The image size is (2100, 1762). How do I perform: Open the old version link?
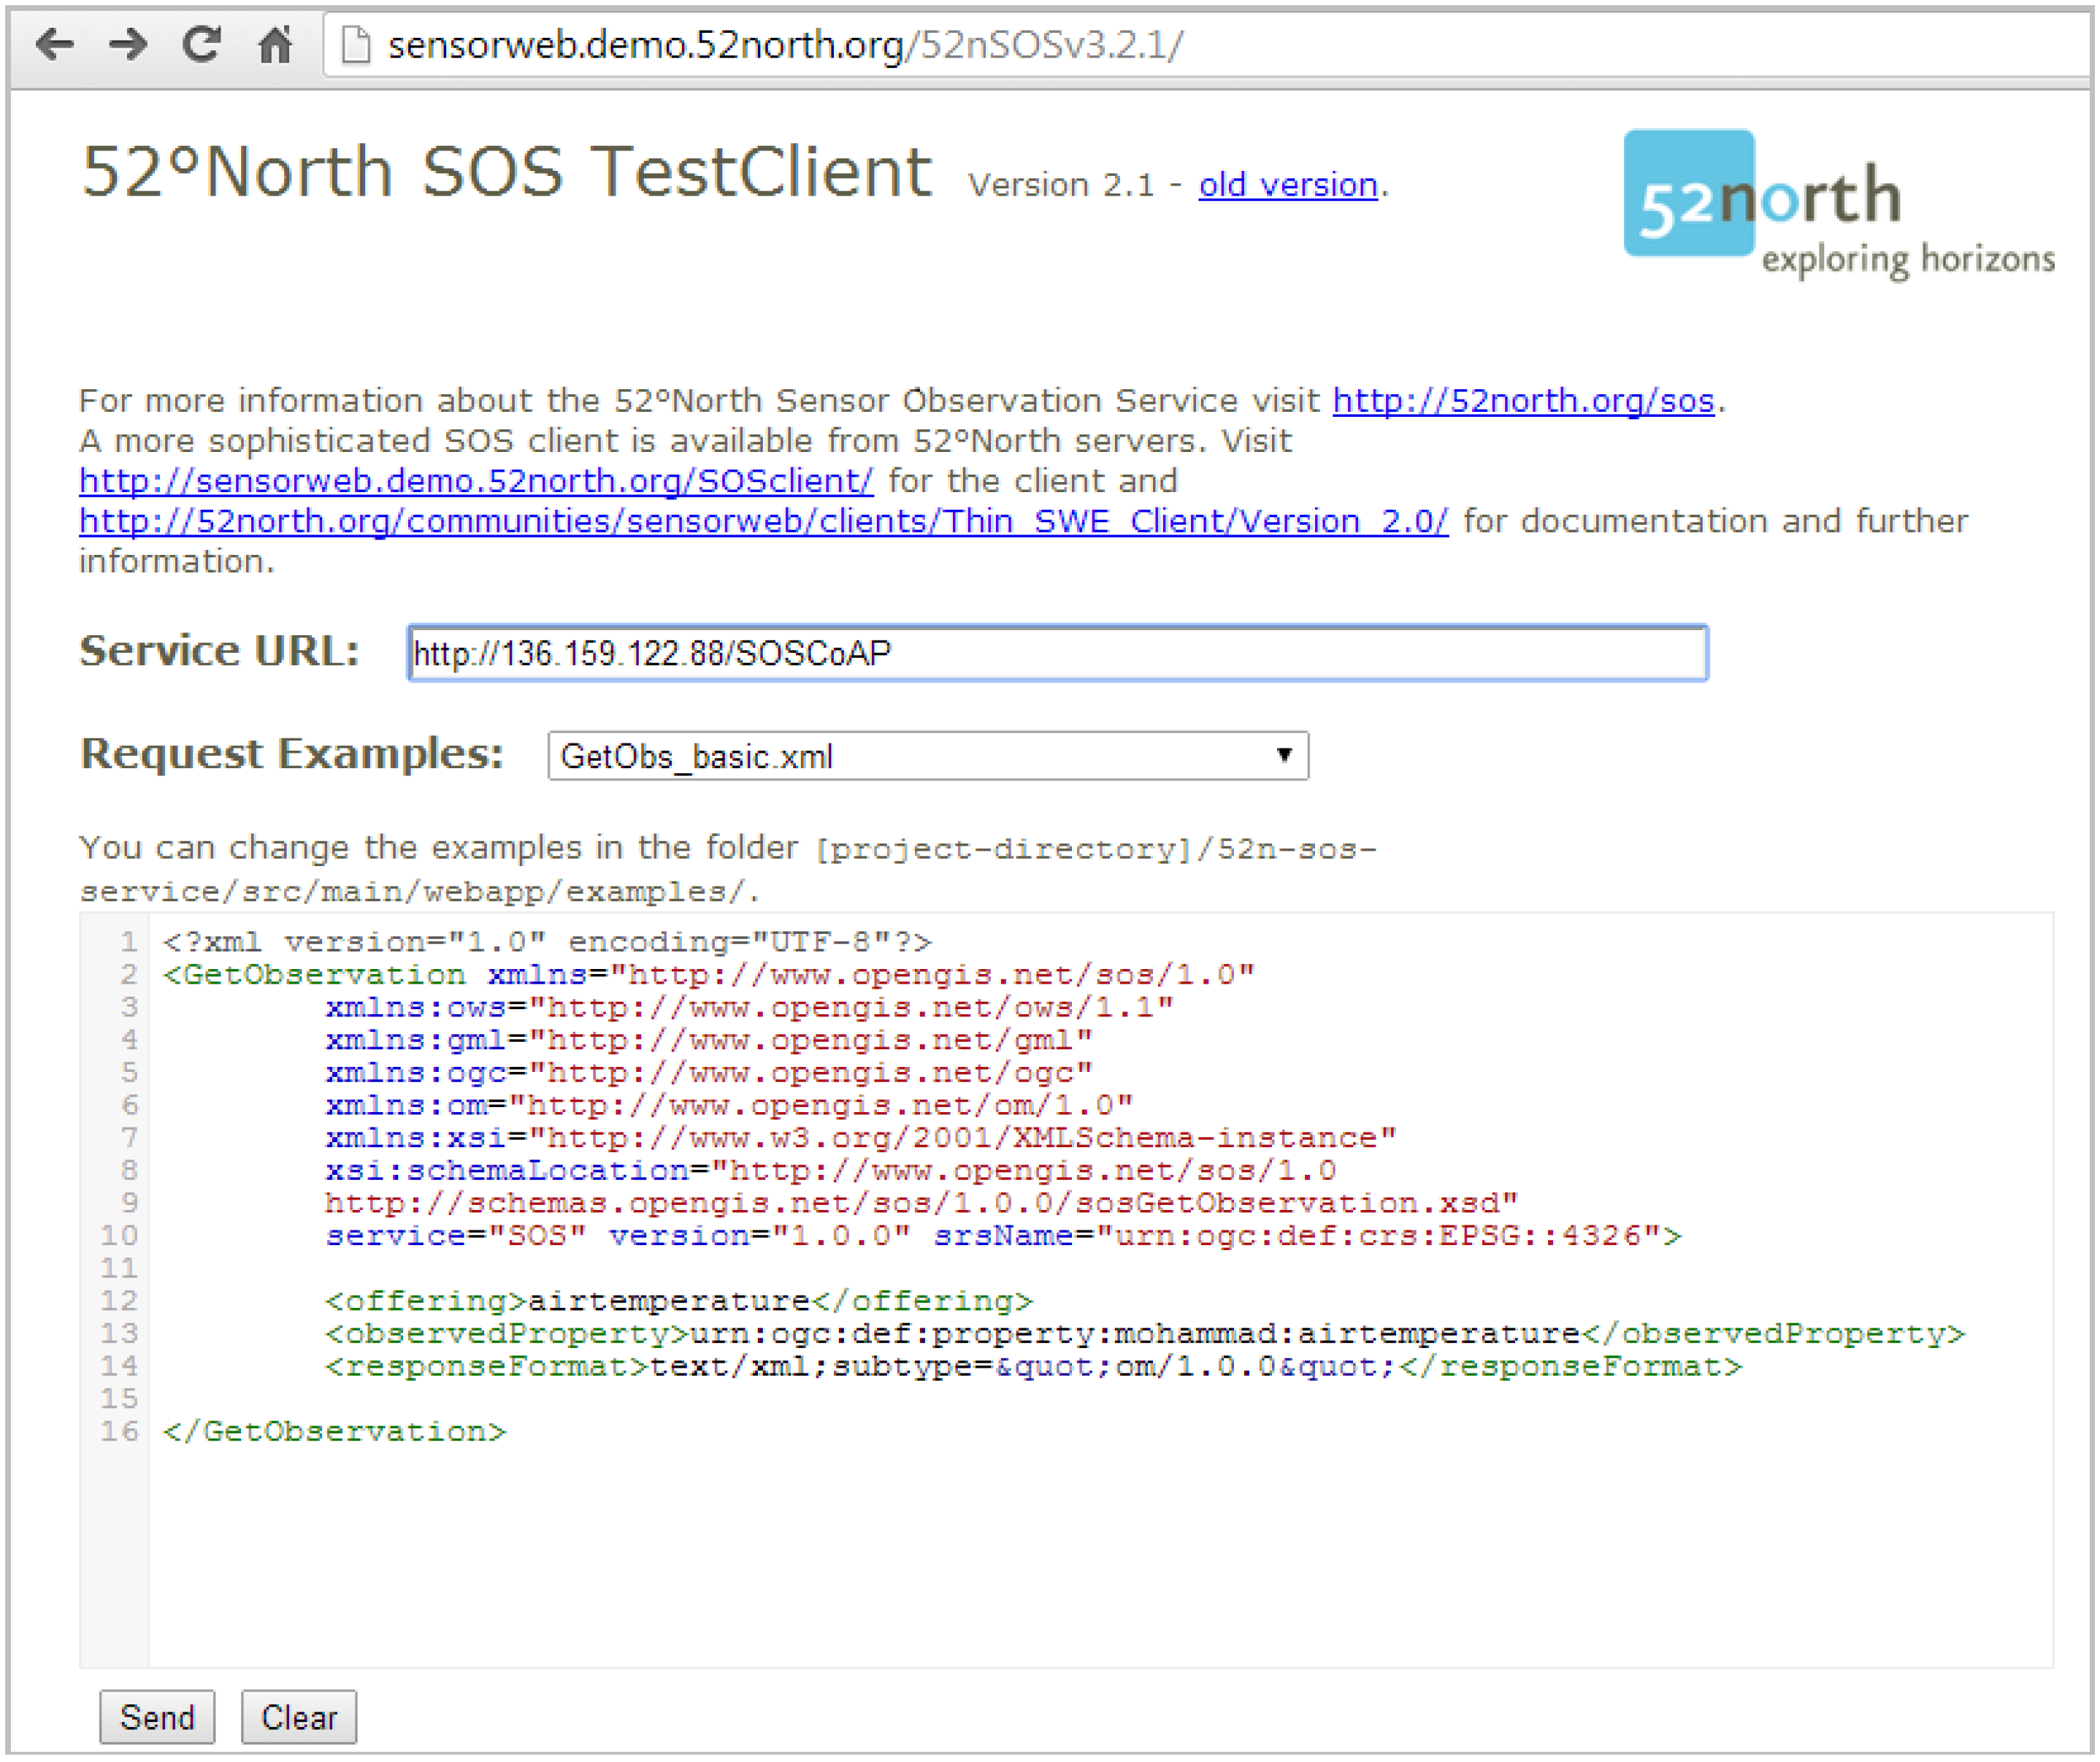tap(1288, 185)
